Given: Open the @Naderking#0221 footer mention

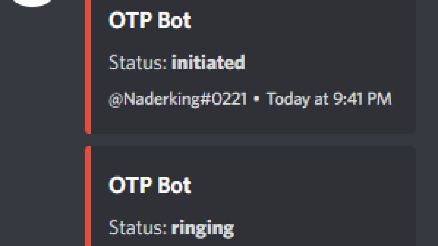Looking at the screenshot, I should point(177,99).
